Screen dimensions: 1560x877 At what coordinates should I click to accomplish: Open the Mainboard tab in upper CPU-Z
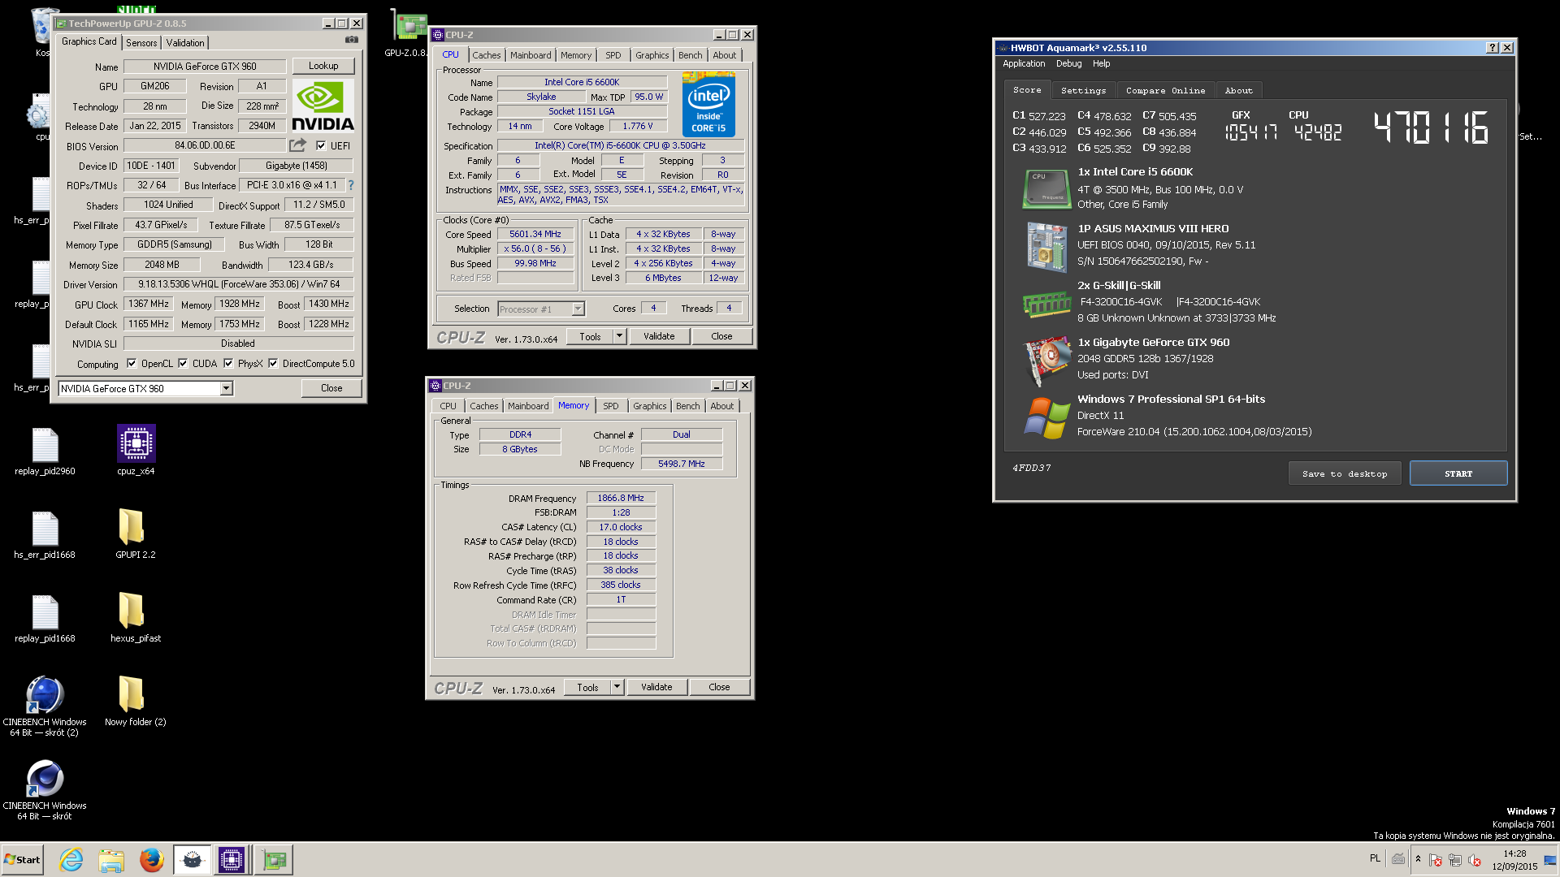point(531,55)
